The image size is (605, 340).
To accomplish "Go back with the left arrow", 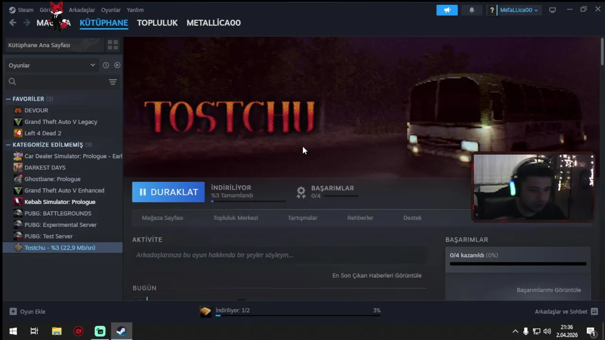I will click(13, 23).
